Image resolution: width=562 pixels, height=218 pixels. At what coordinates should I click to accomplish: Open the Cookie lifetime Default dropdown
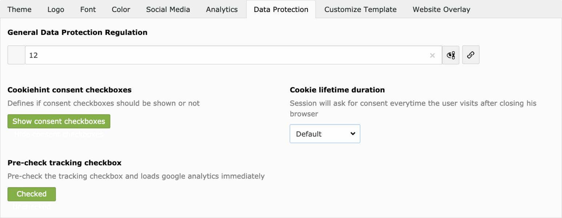point(325,134)
